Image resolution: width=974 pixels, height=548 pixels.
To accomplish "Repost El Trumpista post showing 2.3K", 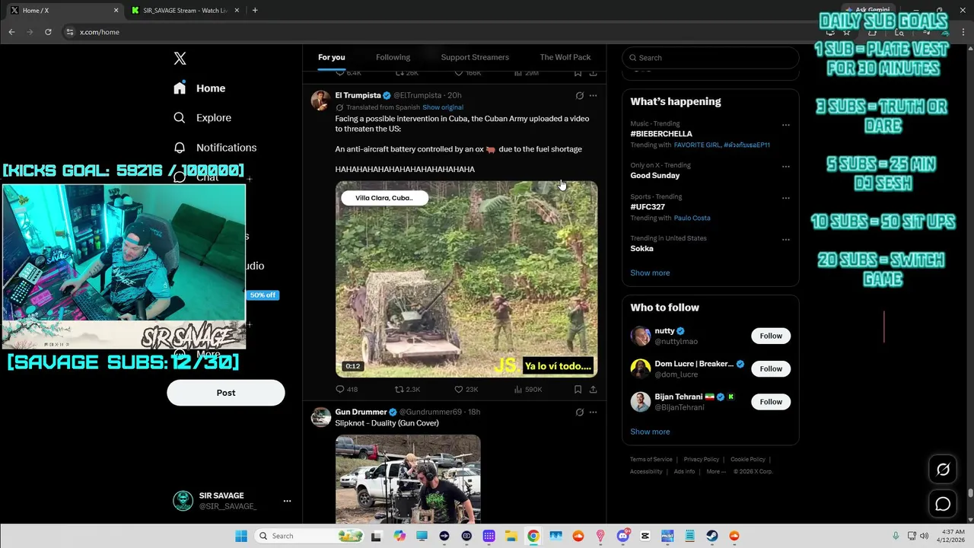I will click(x=407, y=389).
